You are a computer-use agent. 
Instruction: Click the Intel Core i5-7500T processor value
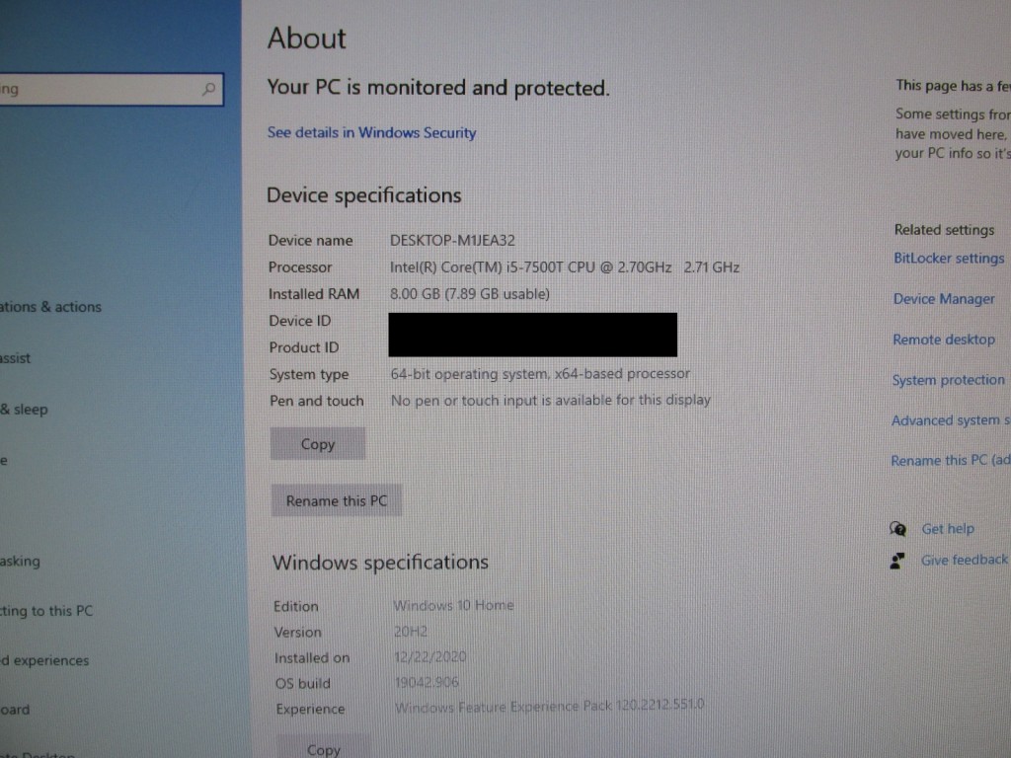(565, 267)
